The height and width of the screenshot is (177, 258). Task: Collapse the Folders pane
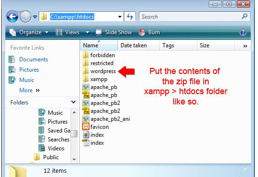pyautogui.click(x=73, y=102)
